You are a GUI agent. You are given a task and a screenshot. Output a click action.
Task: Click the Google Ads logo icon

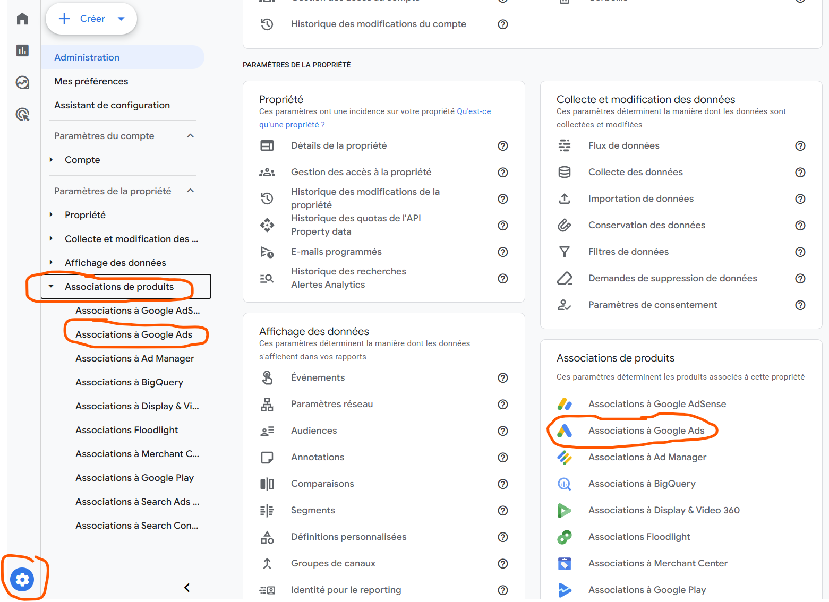click(x=565, y=431)
